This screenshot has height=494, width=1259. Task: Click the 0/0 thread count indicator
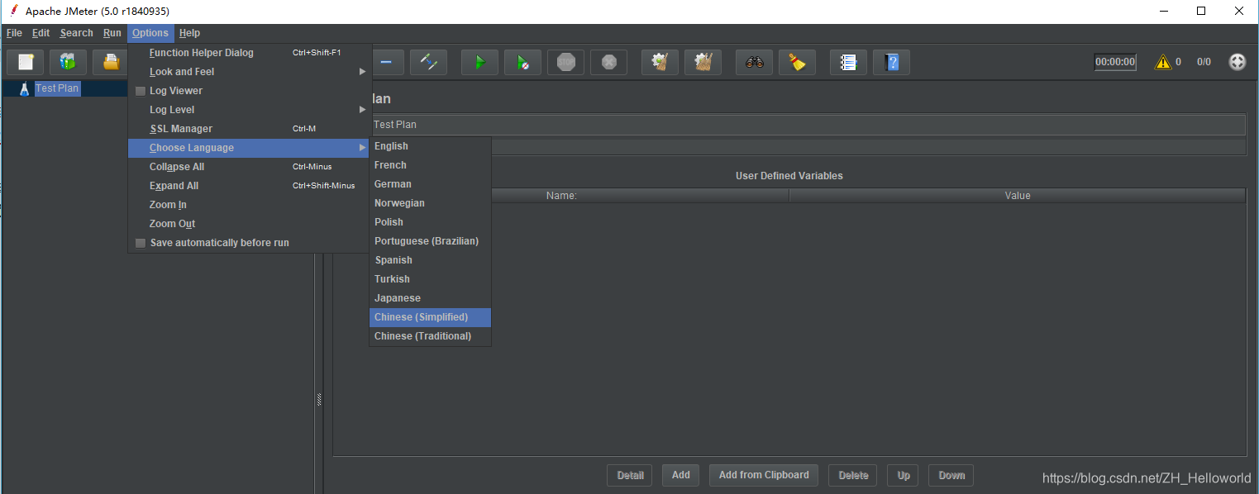coord(1204,62)
